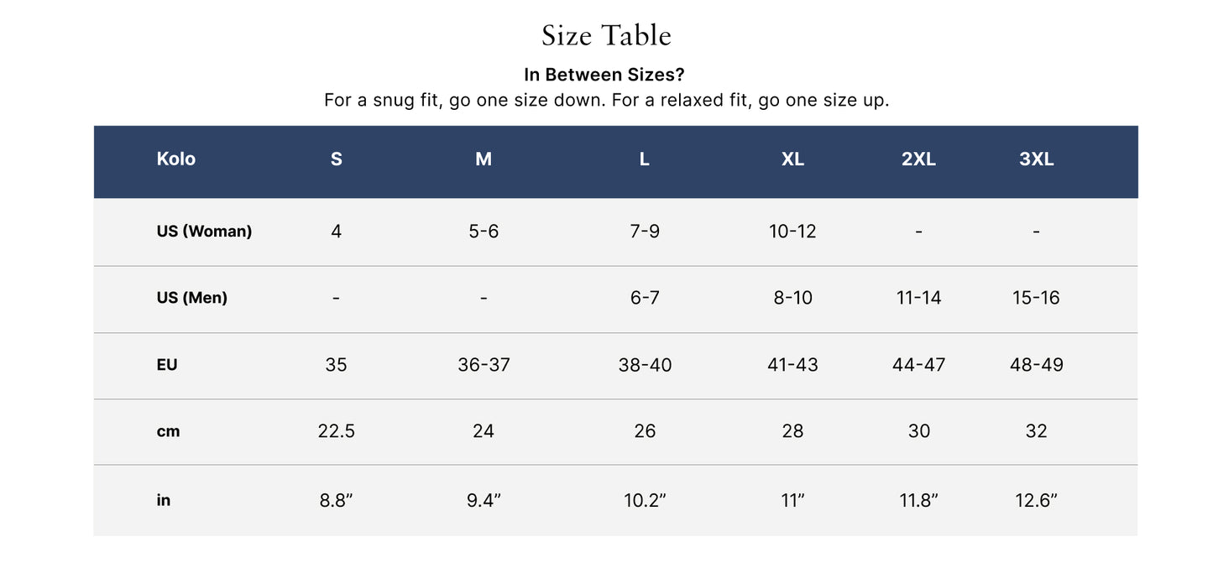The width and height of the screenshot is (1213, 568).
Task: Click the US (Men) row label
Action: [191, 298]
